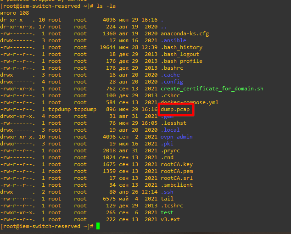
Task: Select the docker-compose.yml file name
Action: coord(190,102)
